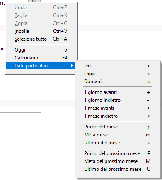Select Oggi in the date submenu
The image size is (162, 180).
(x=118, y=74)
